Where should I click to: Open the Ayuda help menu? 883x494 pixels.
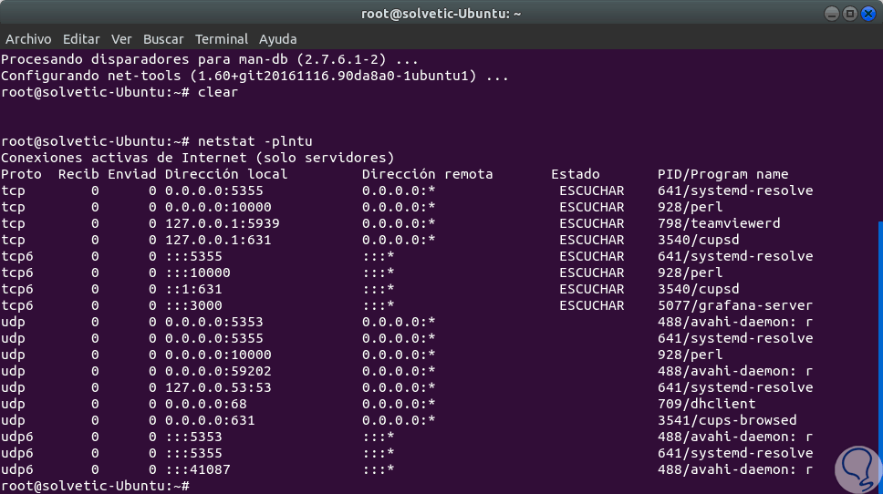point(278,39)
